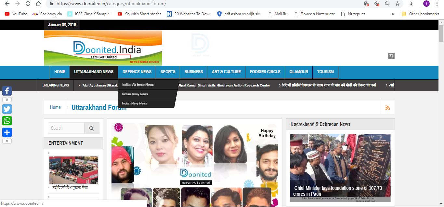The image size is (444, 207).
Task: Show previous slide in Uttarakhand news slider
Action: tap(294, 138)
